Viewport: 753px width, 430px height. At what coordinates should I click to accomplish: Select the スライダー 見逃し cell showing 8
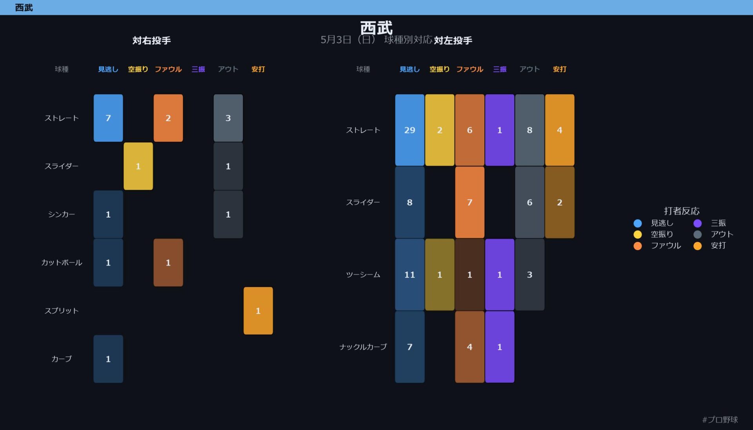click(x=410, y=202)
